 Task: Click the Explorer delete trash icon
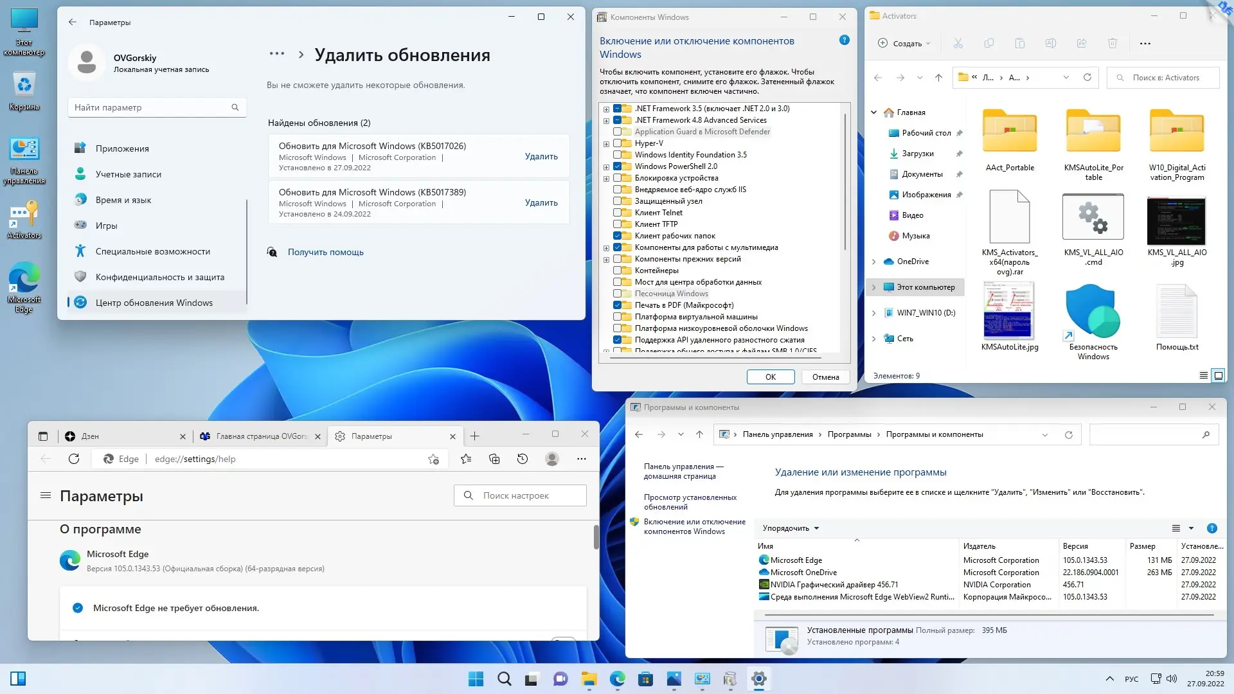coord(1113,43)
